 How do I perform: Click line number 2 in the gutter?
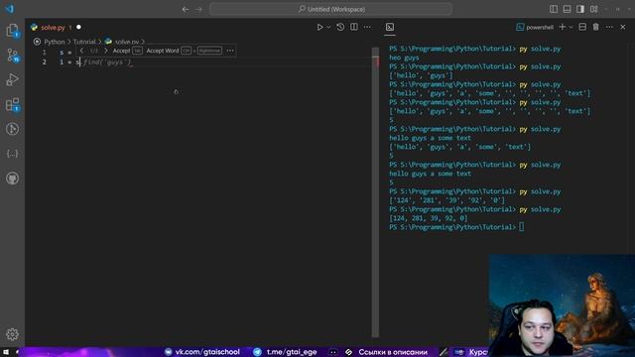44,61
